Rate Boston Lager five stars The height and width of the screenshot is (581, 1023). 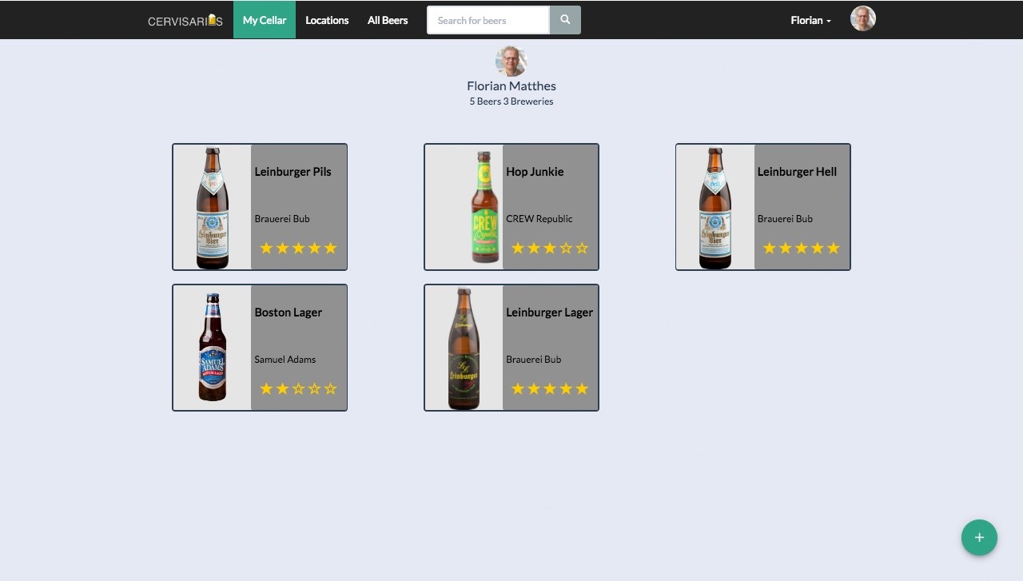pyautogui.click(x=331, y=388)
